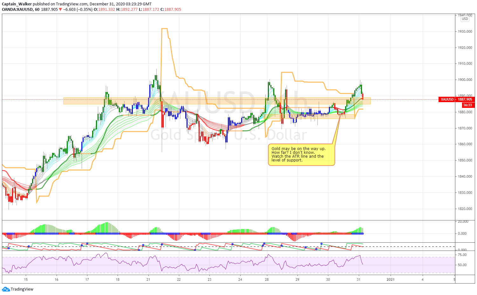This screenshot has height=295, width=477.
Task: Click the 1910.000 price axis label
Action: (465, 63)
